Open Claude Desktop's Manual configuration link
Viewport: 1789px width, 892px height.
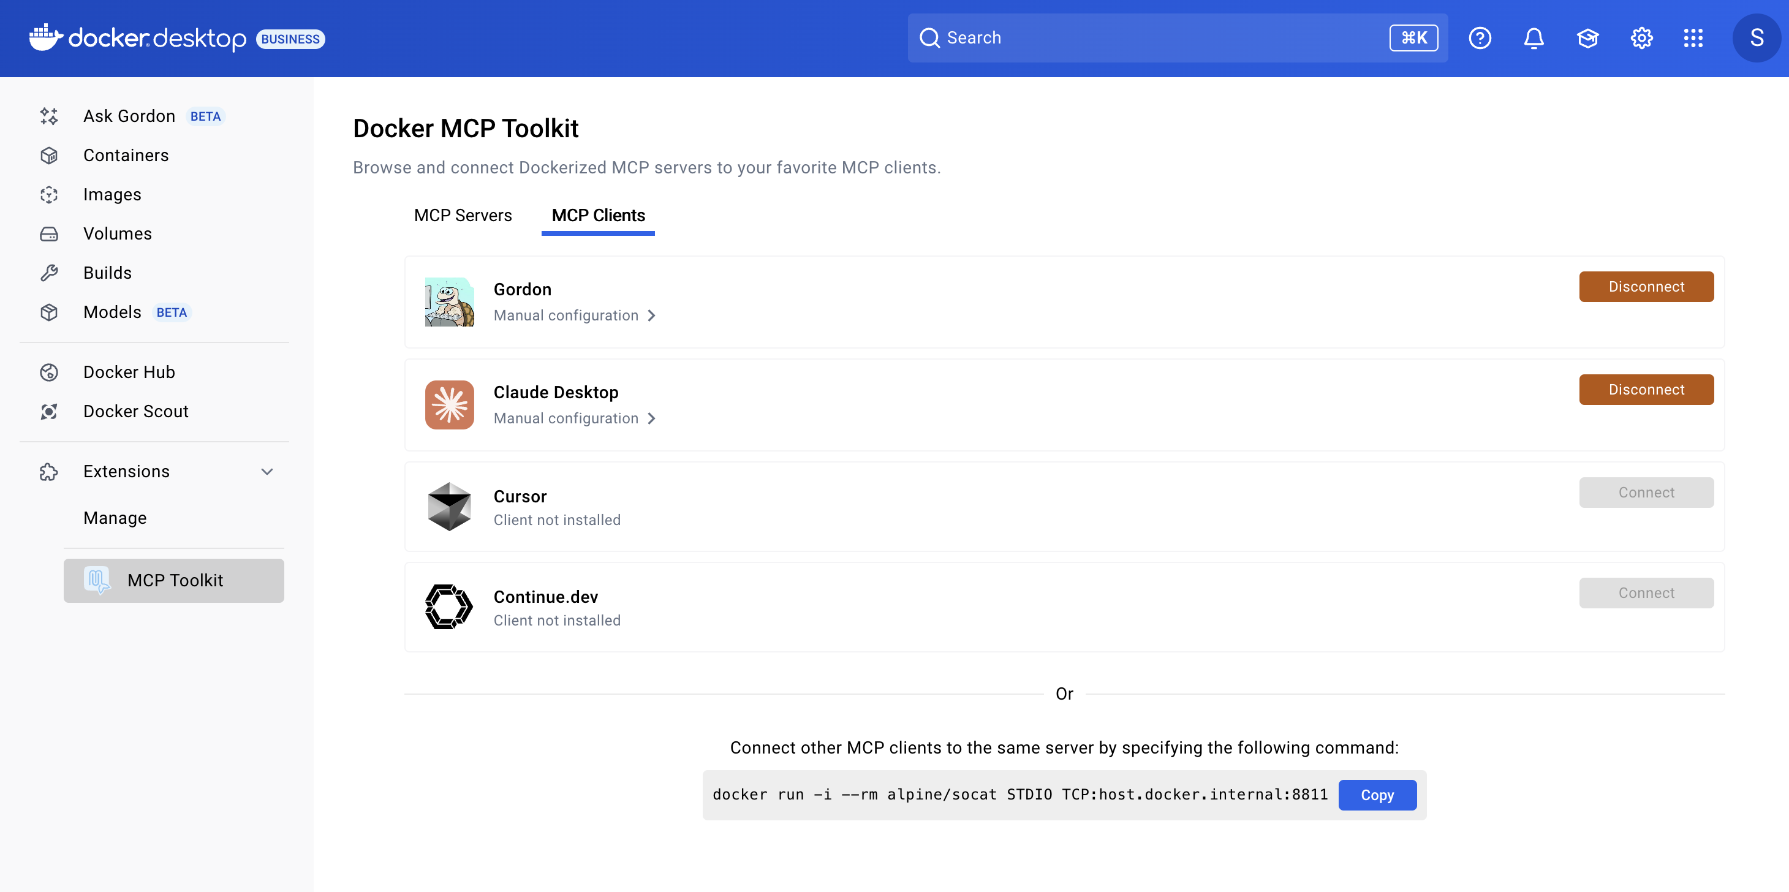coord(574,418)
